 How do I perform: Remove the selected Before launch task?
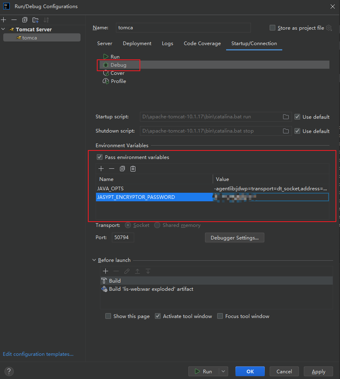[116, 271]
